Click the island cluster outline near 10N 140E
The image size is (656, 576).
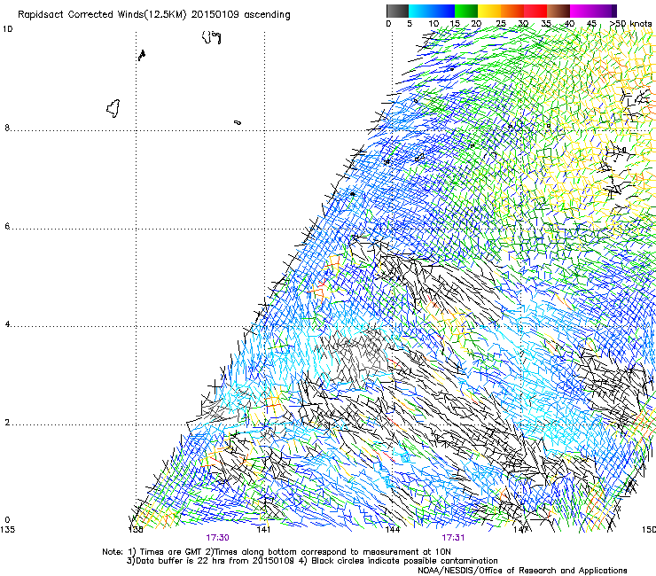[x=212, y=37]
